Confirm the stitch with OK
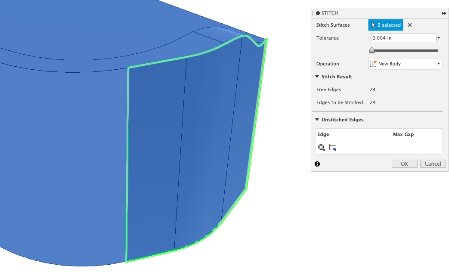The height and width of the screenshot is (272, 449). click(404, 164)
